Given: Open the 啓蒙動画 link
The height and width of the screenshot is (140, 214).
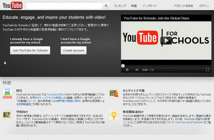Looking at the screenshot, I should (x=24, y=104).
